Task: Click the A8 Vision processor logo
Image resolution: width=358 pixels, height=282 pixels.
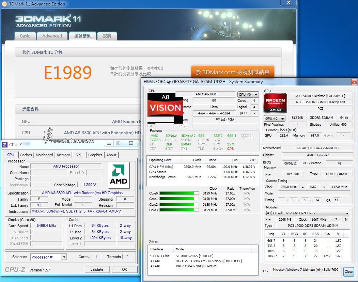Action: coord(165,108)
